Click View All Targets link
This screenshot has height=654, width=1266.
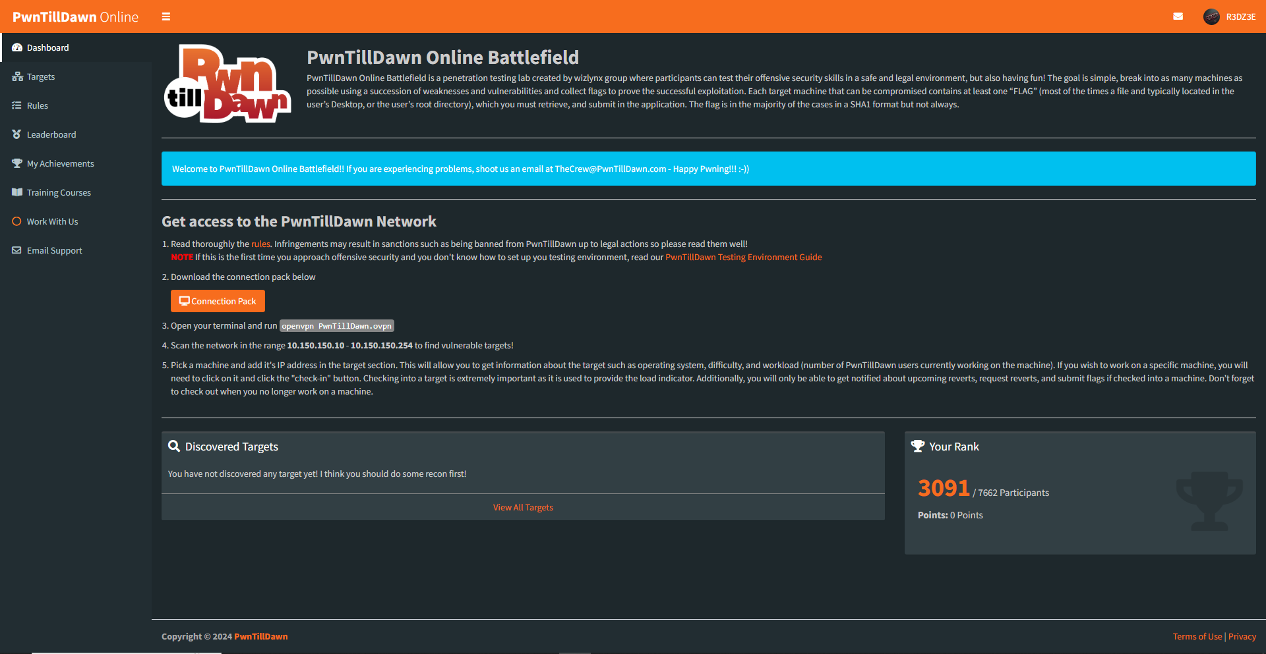pyautogui.click(x=523, y=507)
